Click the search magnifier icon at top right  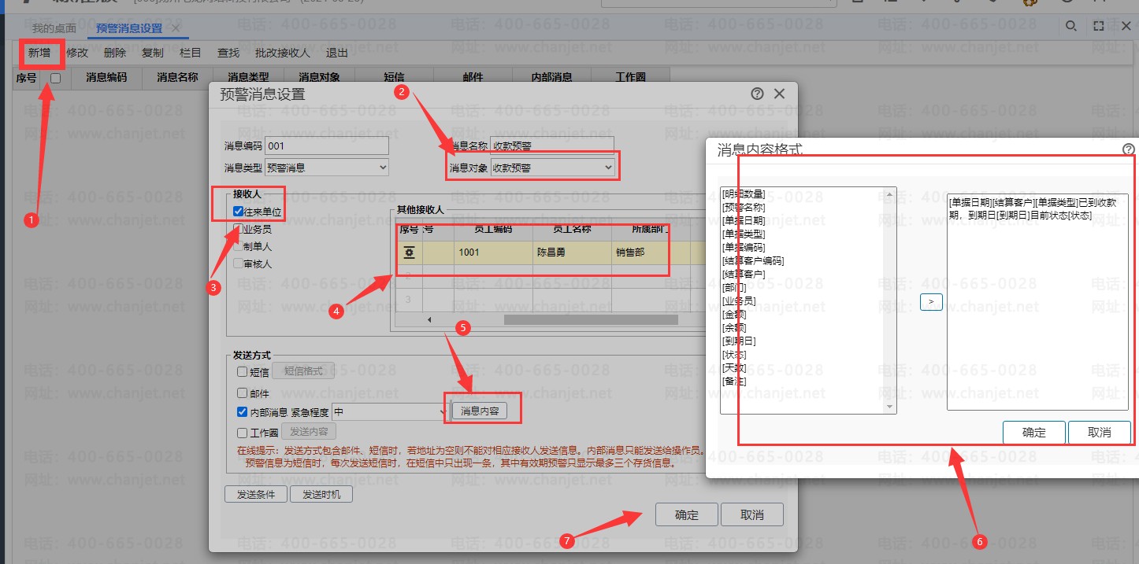[x=1070, y=27]
